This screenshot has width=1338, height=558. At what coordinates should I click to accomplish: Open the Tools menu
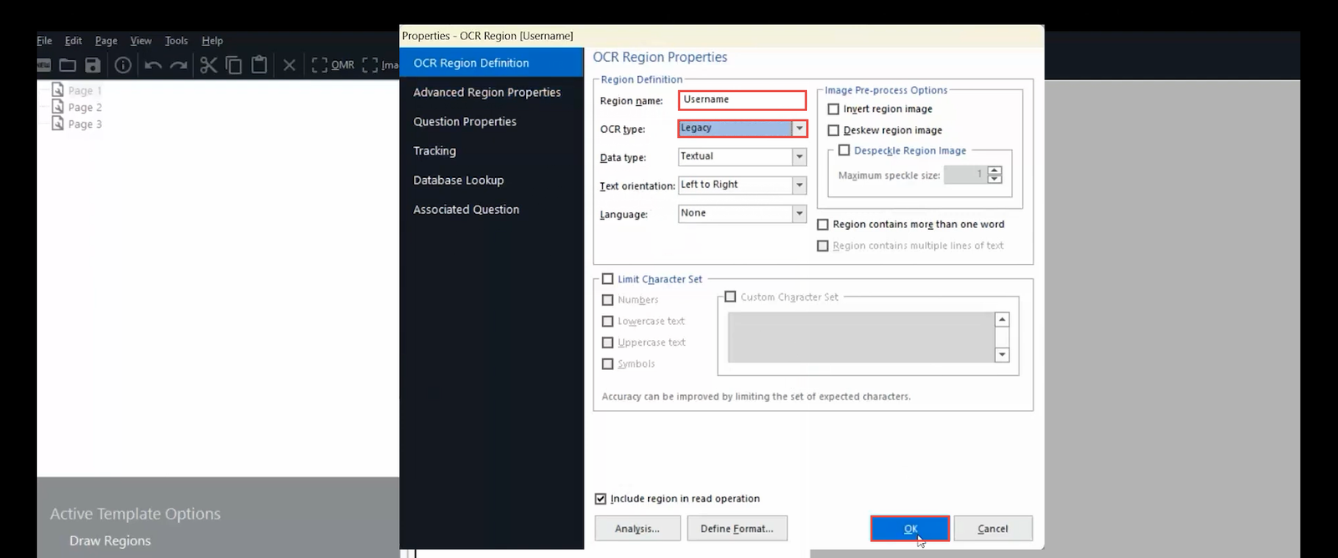click(176, 41)
